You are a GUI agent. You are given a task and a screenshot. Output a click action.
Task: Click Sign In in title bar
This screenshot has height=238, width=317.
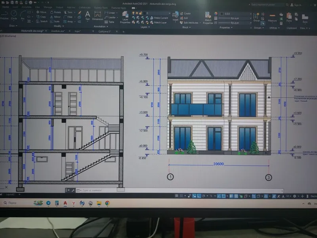point(296,5)
